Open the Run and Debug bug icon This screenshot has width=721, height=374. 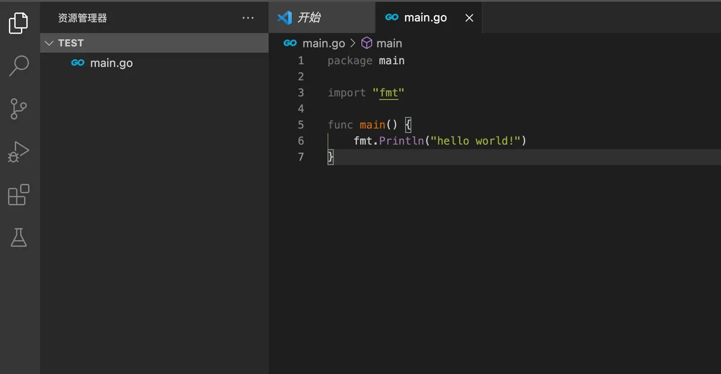(x=19, y=152)
